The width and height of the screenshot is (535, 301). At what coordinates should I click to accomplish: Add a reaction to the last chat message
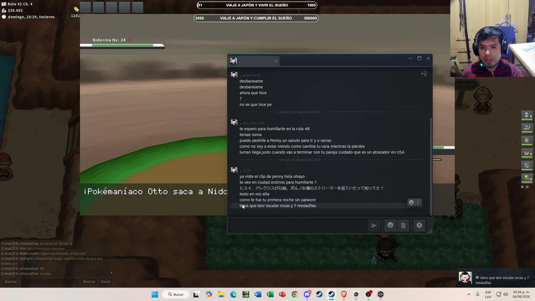411,202
